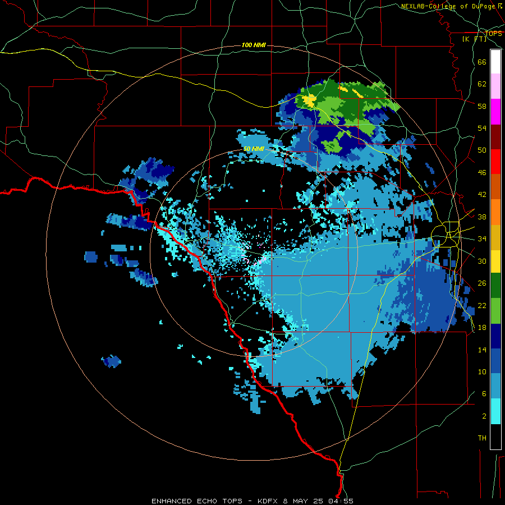The width and height of the screenshot is (505, 505).
Task: Click the 30 legend value
Action: coord(482,261)
